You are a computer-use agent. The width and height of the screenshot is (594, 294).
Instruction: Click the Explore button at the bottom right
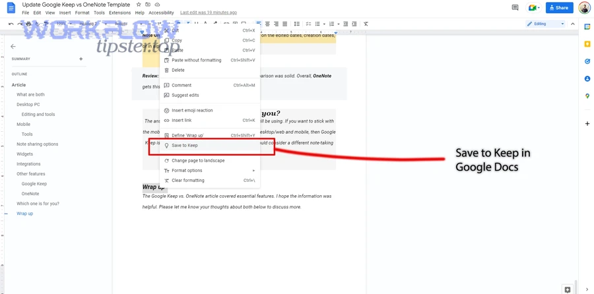point(567,289)
